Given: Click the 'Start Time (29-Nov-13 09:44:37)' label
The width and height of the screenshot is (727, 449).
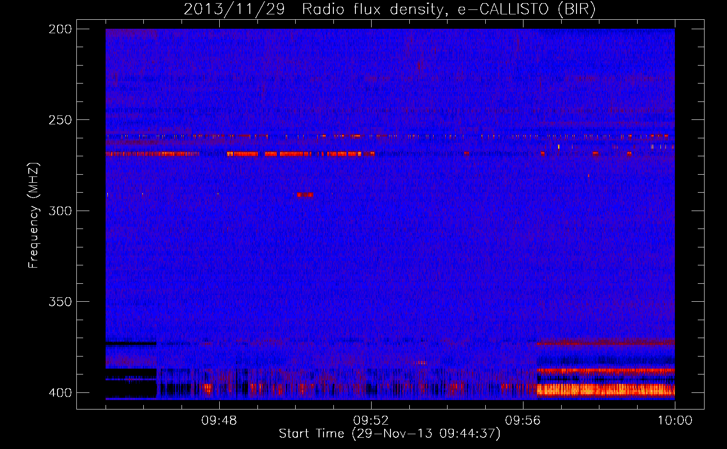Looking at the screenshot, I should coord(390,434).
